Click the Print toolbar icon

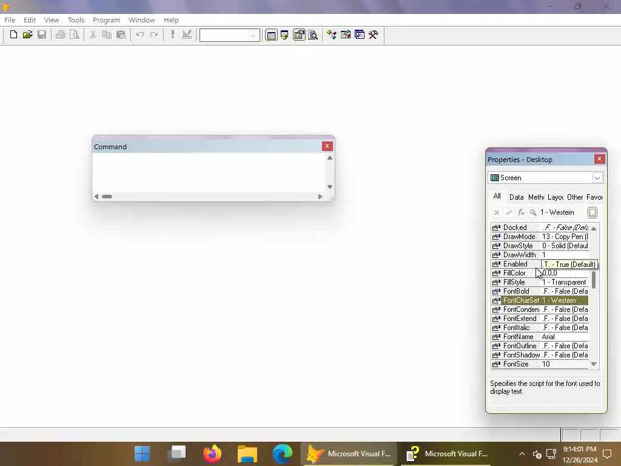click(60, 35)
